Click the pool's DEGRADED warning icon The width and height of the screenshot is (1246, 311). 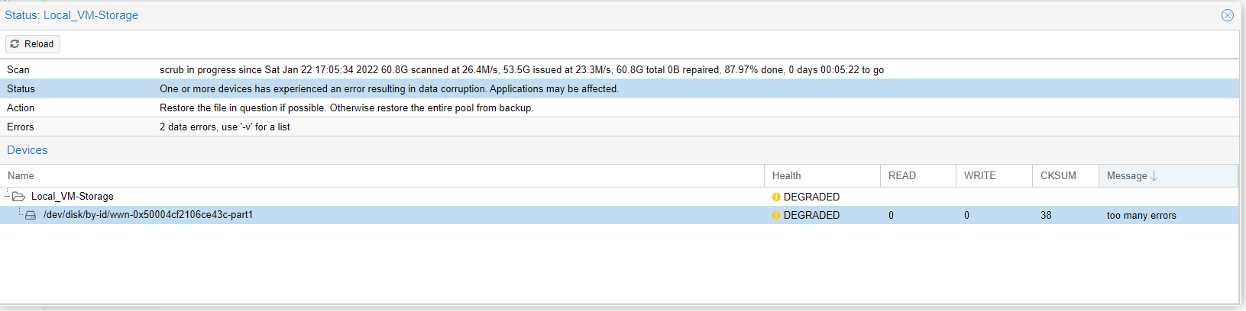(x=776, y=197)
